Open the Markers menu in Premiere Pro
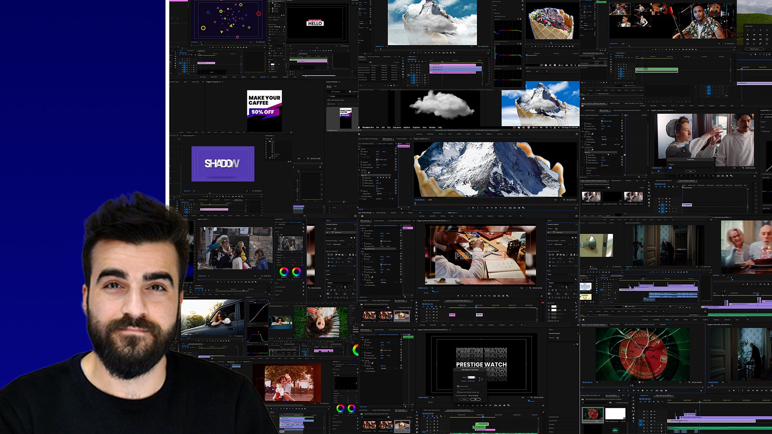Viewport: 772px width, 434px height. [x=407, y=127]
